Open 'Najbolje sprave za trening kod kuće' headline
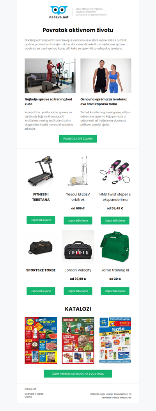Viewport: 156px width, 411px height. coord(48,102)
